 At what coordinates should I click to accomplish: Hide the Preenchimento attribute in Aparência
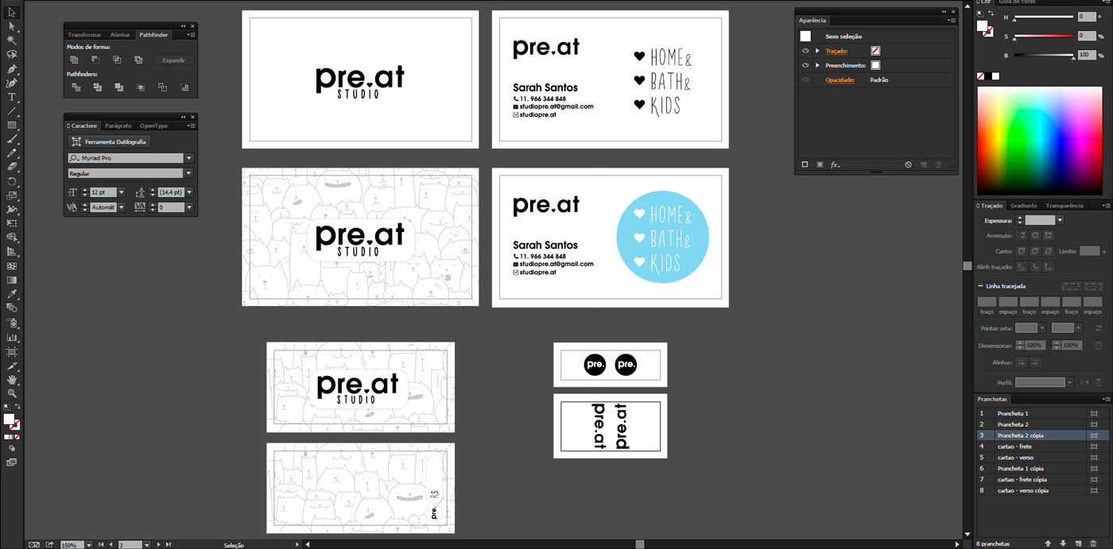point(805,65)
